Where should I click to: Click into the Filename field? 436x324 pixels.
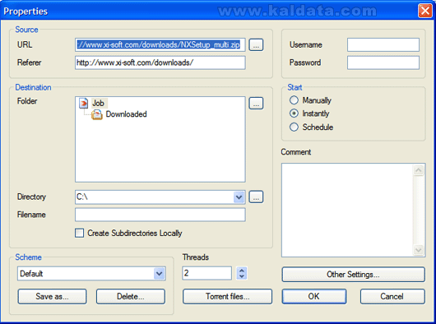click(x=160, y=215)
